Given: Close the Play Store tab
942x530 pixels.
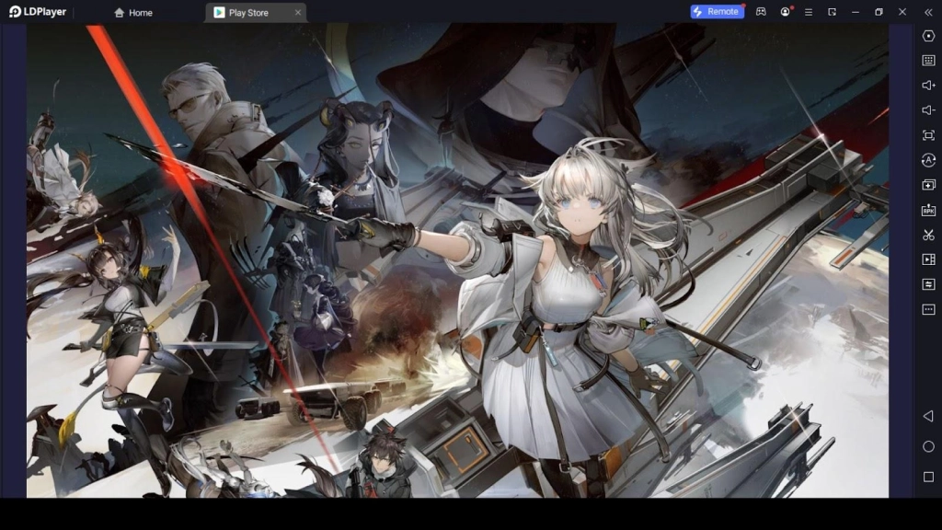Looking at the screenshot, I should click(x=297, y=13).
